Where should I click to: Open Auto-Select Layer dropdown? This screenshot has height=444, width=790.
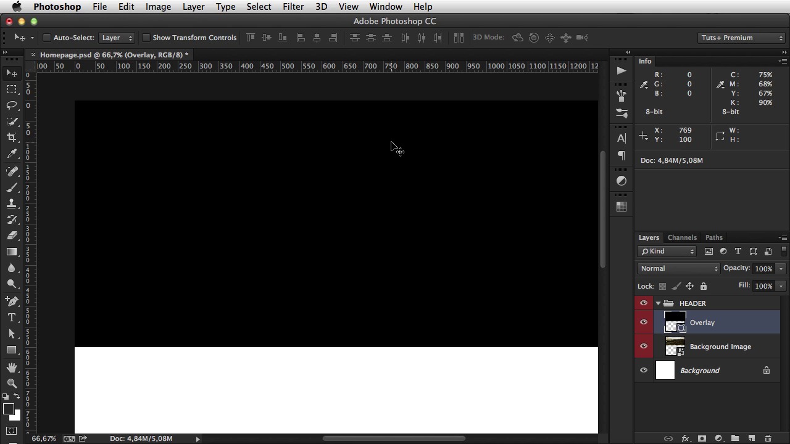pos(117,38)
